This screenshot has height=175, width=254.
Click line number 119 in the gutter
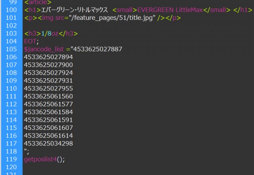point(12,159)
